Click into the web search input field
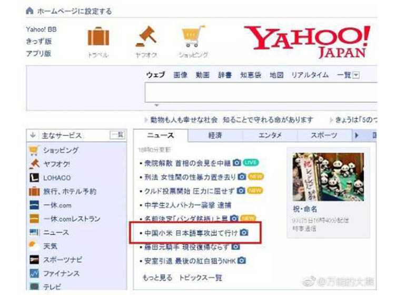395x295 pixels. pos(261,92)
